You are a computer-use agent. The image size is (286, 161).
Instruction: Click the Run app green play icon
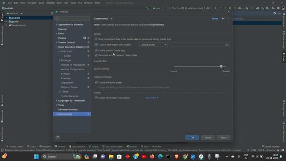pyautogui.click(x=215, y=8)
